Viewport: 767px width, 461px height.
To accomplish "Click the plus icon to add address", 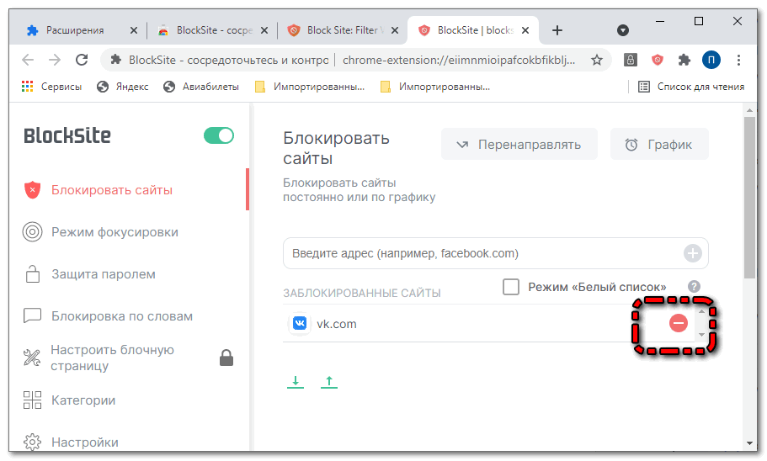I will point(693,253).
